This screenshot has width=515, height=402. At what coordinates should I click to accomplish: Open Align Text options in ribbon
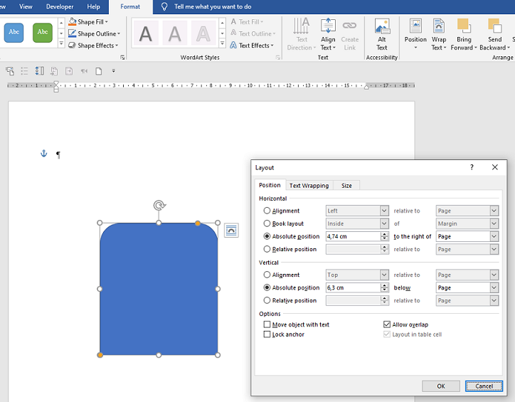coord(328,33)
